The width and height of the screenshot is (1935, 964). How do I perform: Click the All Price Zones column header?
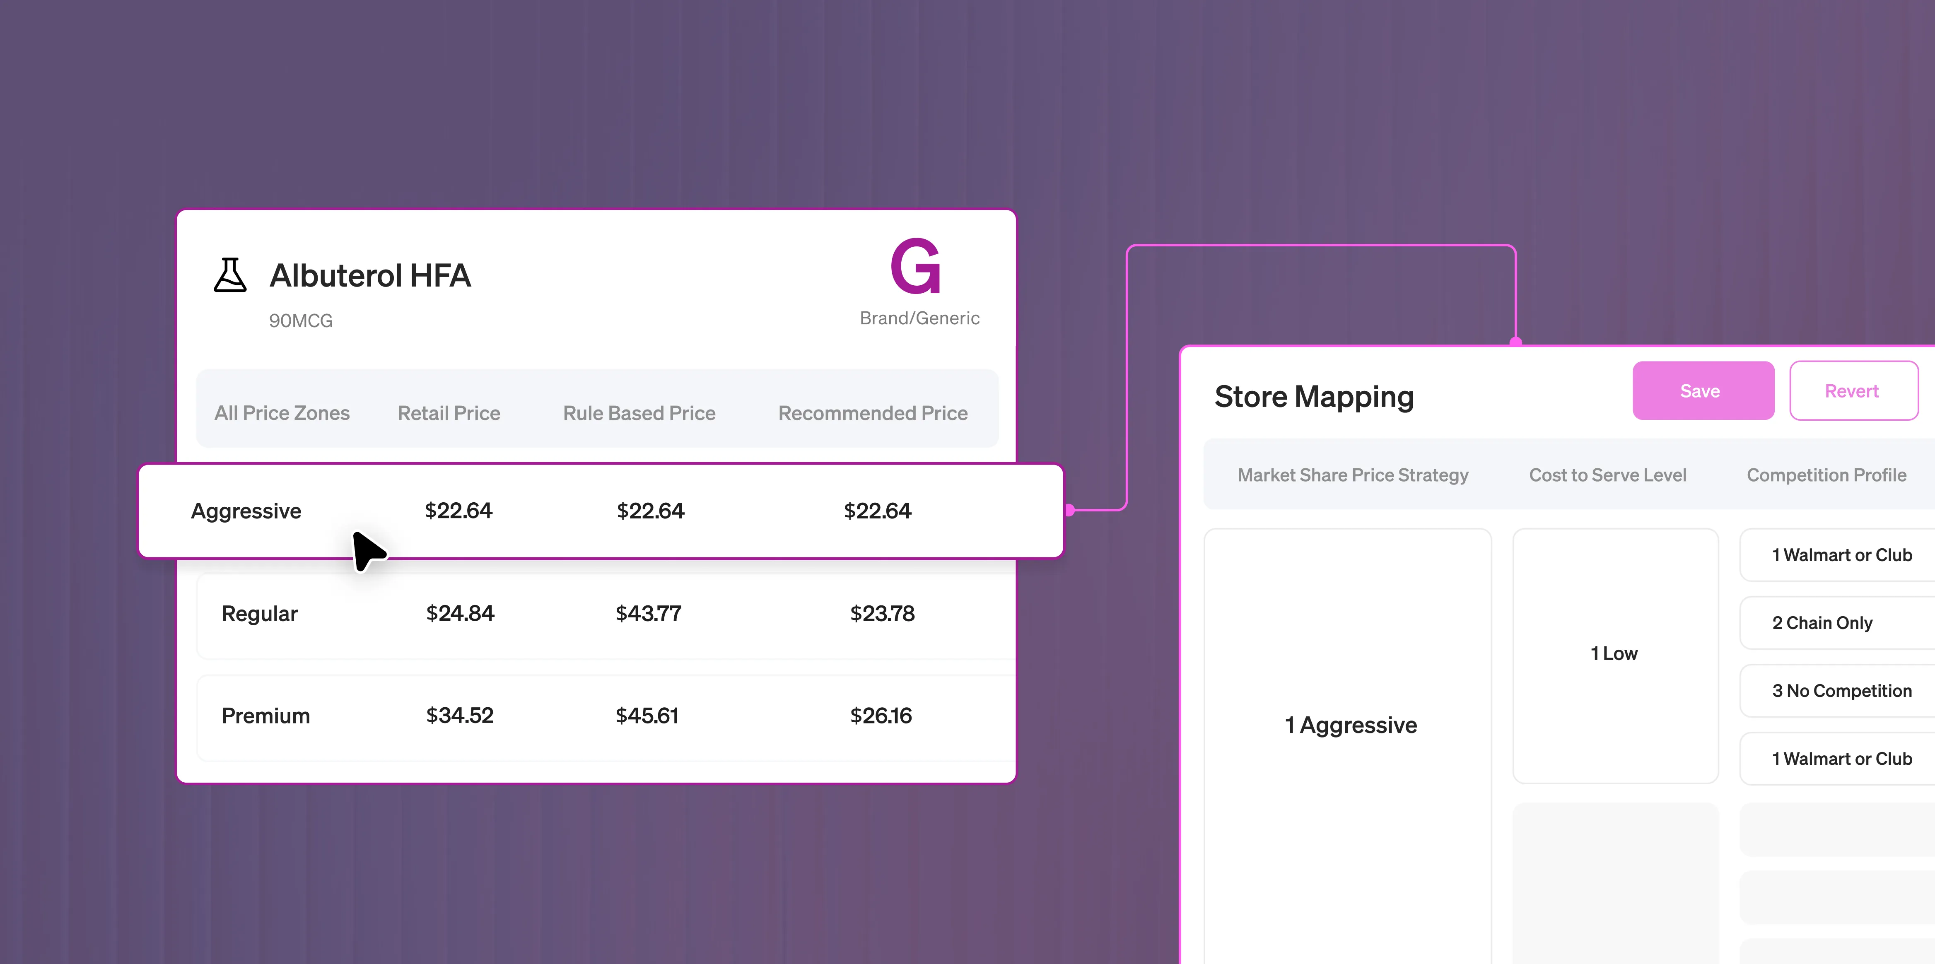[x=282, y=414]
